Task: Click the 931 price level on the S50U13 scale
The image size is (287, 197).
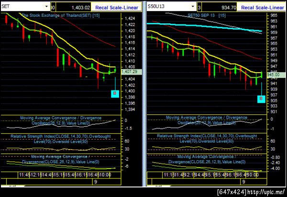Action: click(x=274, y=111)
